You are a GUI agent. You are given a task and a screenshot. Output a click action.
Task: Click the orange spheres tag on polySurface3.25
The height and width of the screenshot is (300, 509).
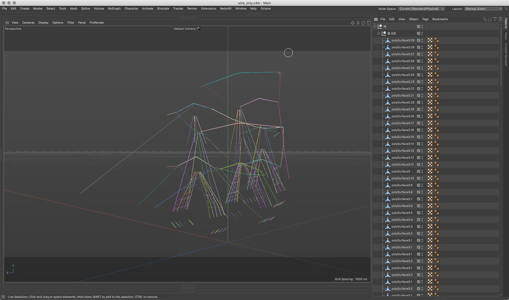[x=437, y=68]
